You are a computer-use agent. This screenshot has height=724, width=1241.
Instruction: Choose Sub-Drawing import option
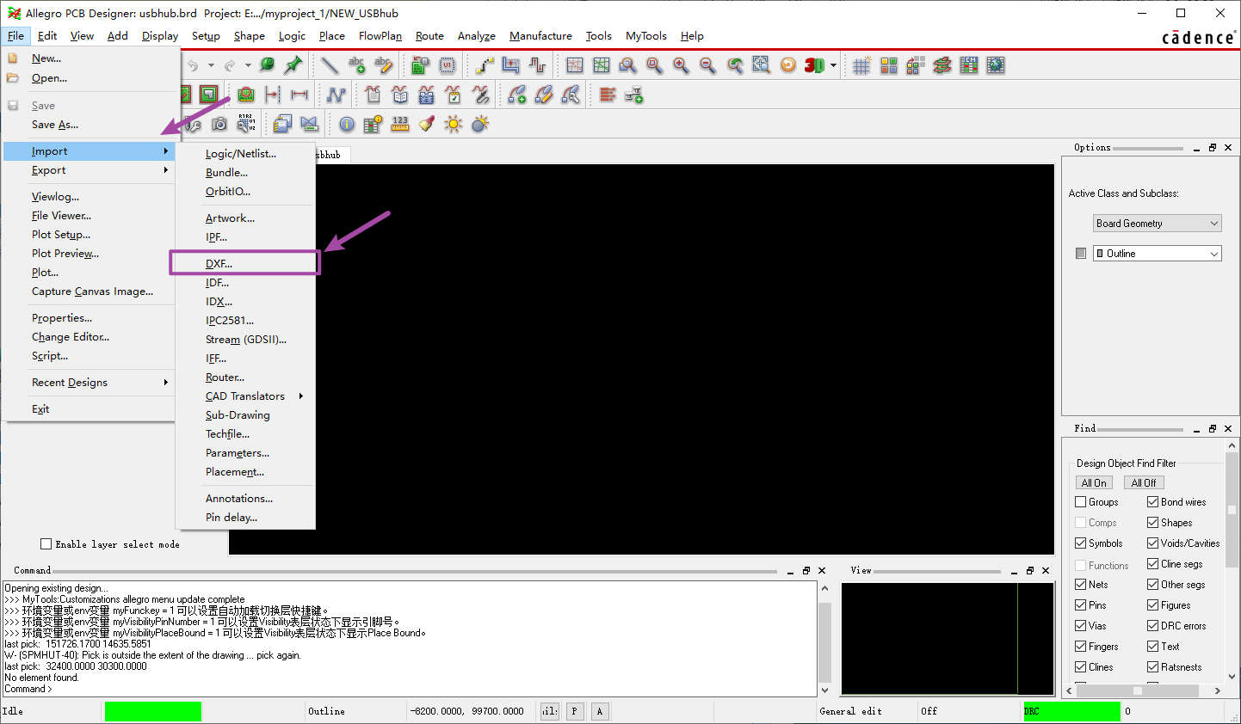point(245,415)
